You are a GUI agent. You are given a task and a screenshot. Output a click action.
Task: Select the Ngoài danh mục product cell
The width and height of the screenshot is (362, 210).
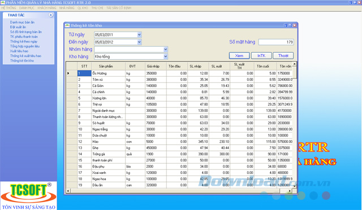(x=108, y=111)
